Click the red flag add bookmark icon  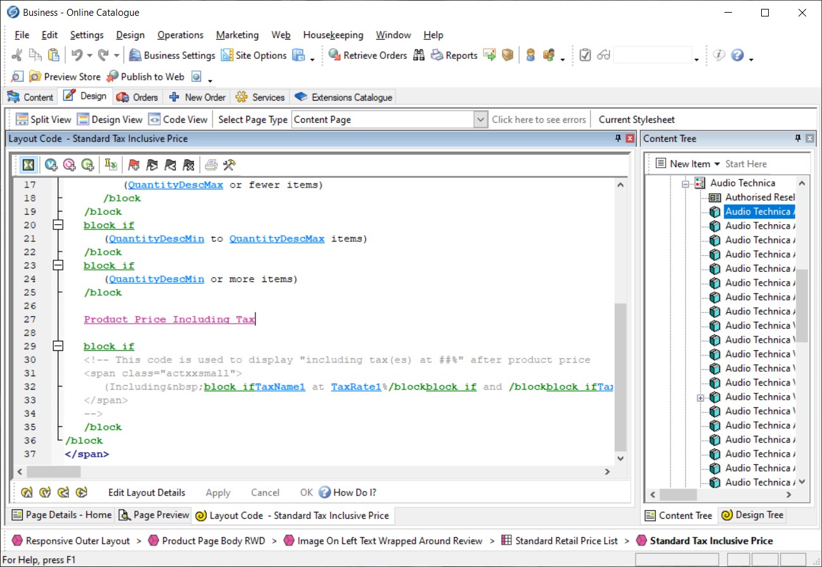[x=134, y=165]
